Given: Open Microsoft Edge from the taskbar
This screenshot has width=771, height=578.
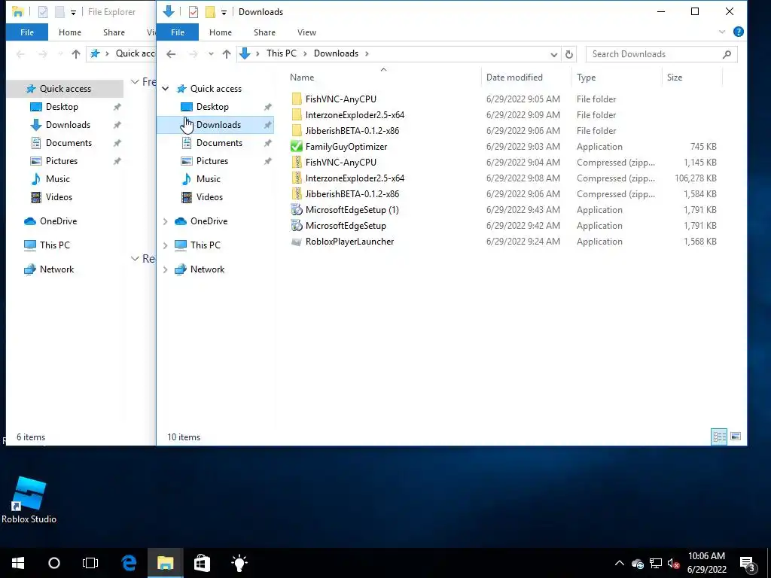Looking at the screenshot, I should 129,563.
